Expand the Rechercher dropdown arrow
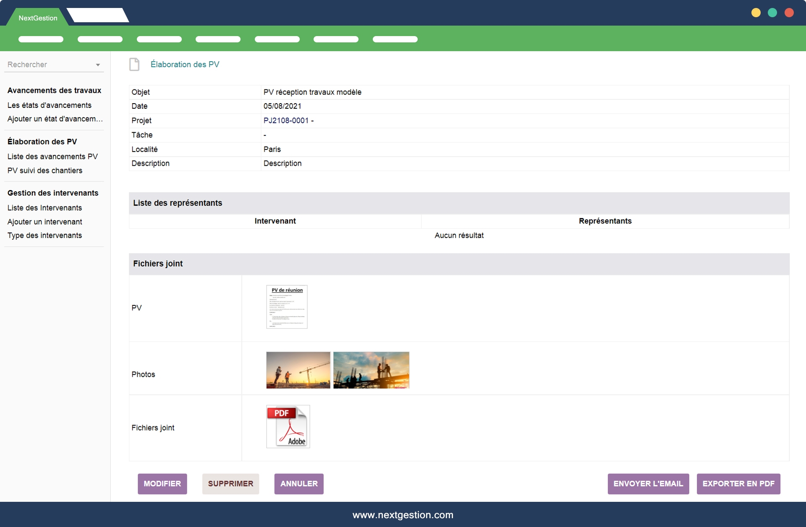This screenshot has width=806, height=527. [98, 65]
